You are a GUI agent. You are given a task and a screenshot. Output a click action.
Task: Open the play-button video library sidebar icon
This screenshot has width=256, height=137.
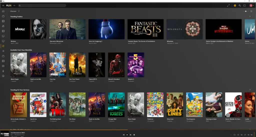coord(3,66)
